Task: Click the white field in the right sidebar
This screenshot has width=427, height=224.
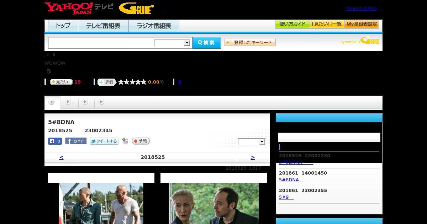Action: point(329,138)
